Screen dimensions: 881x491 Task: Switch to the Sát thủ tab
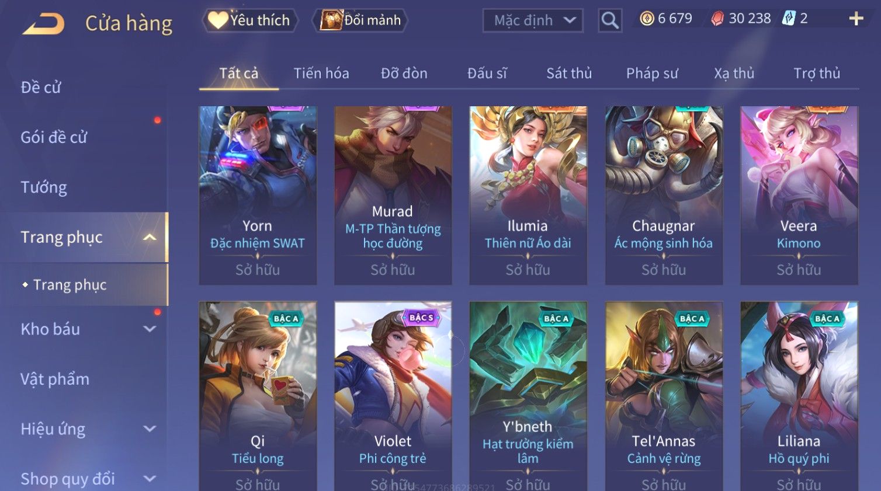(569, 74)
